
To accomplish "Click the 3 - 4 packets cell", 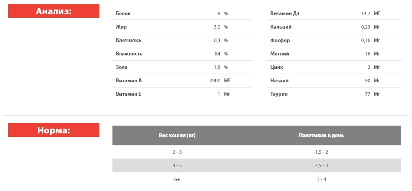I will coord(321,179).
